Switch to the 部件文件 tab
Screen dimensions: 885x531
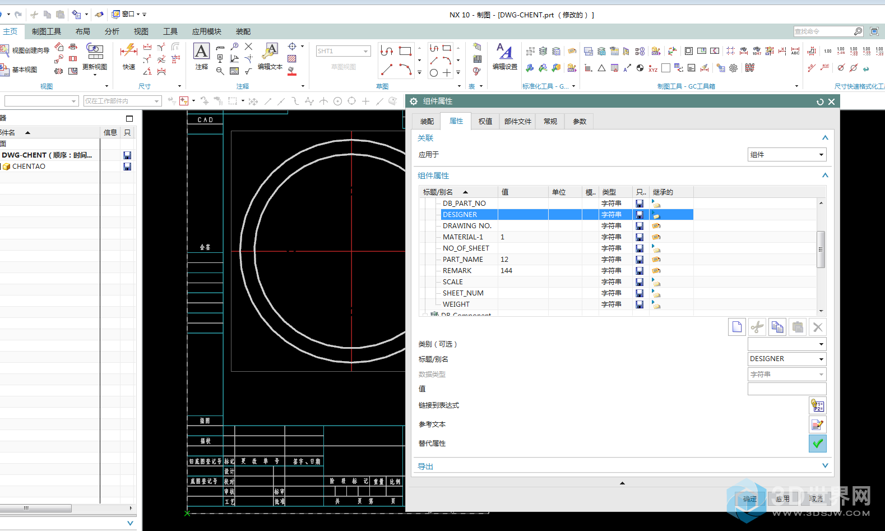pyautogui.click(x=517, y=122)
